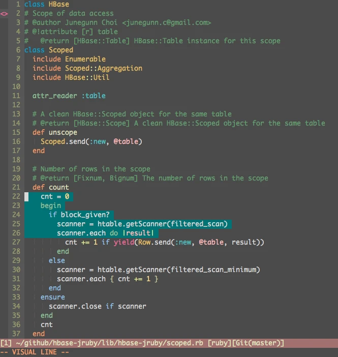Click 'include Enumerable' line

pos(69,59)
